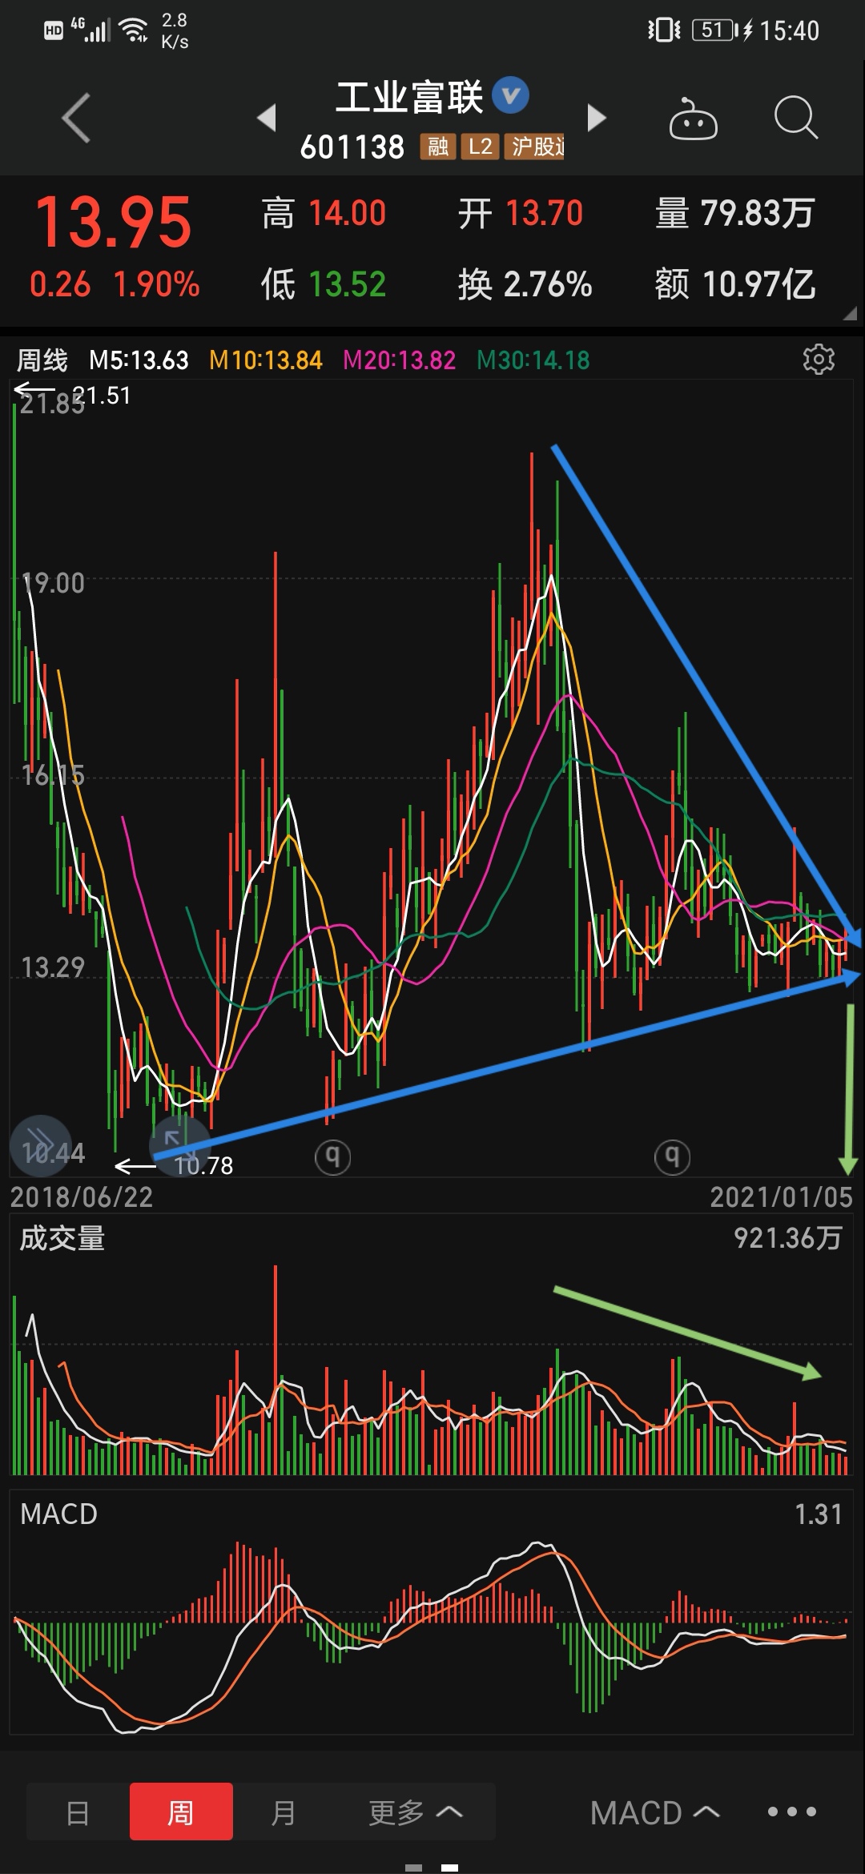865x1874 pixels.
Task: Tap the stock name 工业富联
Action: (x=409, y=98)
